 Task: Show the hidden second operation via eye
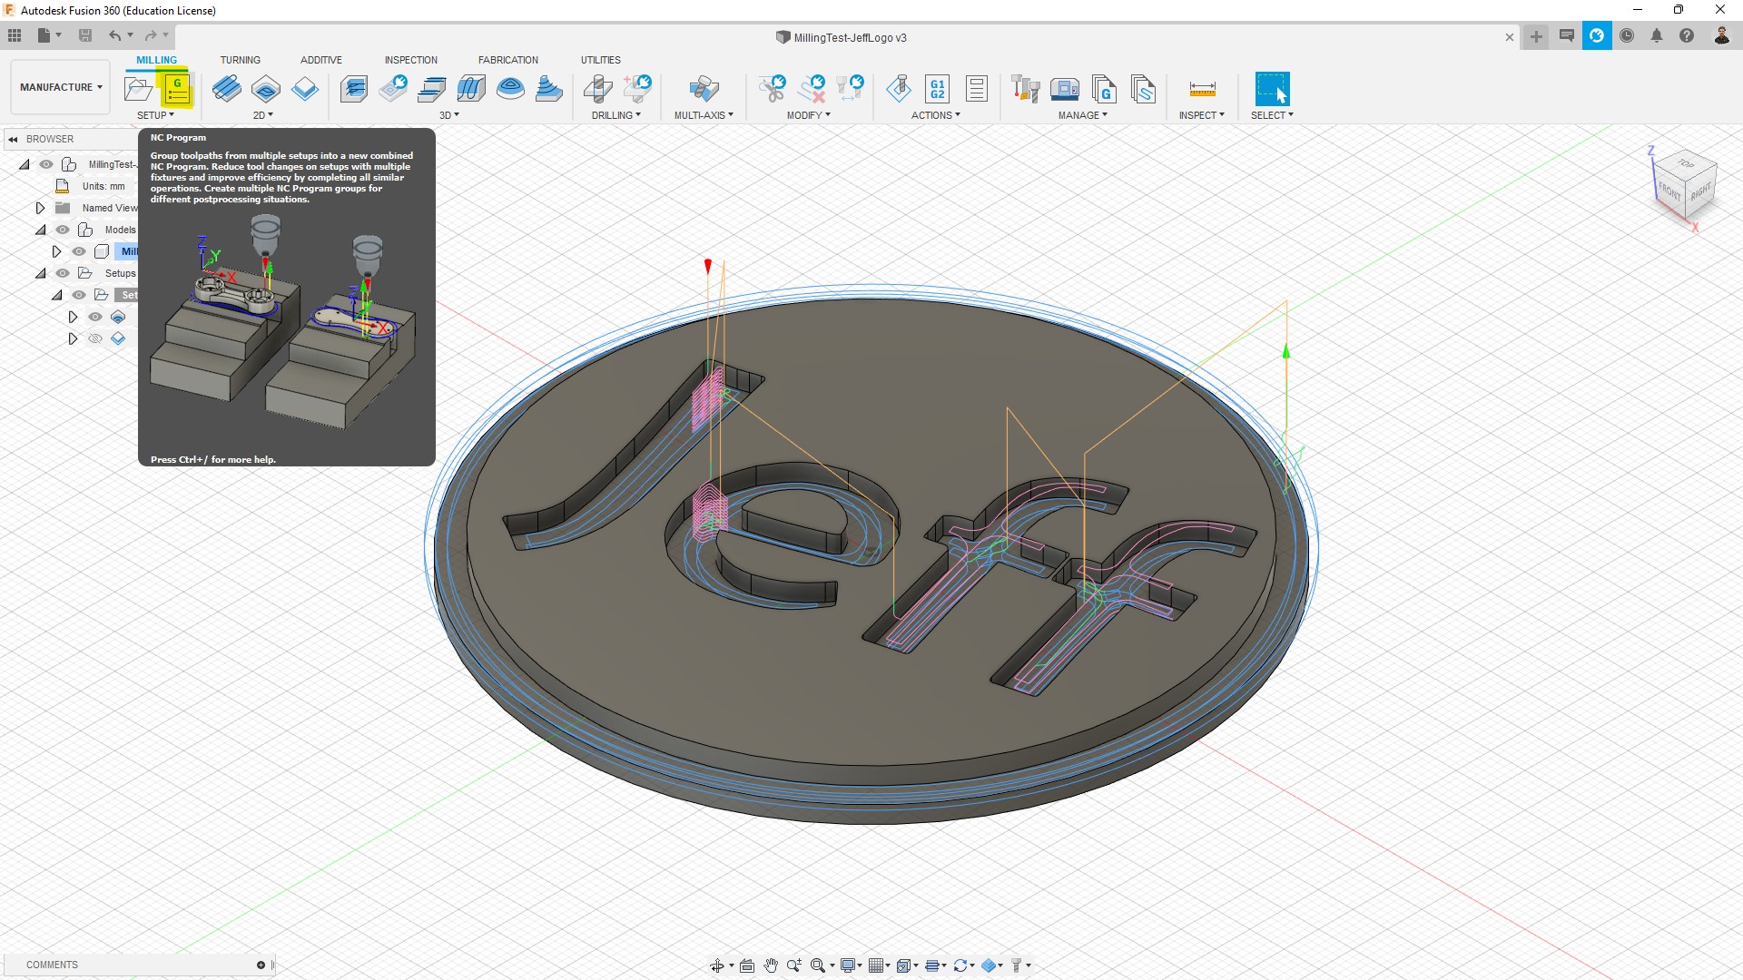point(95,338)
